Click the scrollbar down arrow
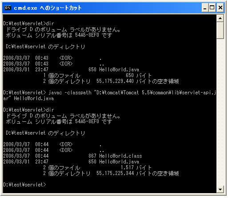228x198 pixels. click(220, 189)
